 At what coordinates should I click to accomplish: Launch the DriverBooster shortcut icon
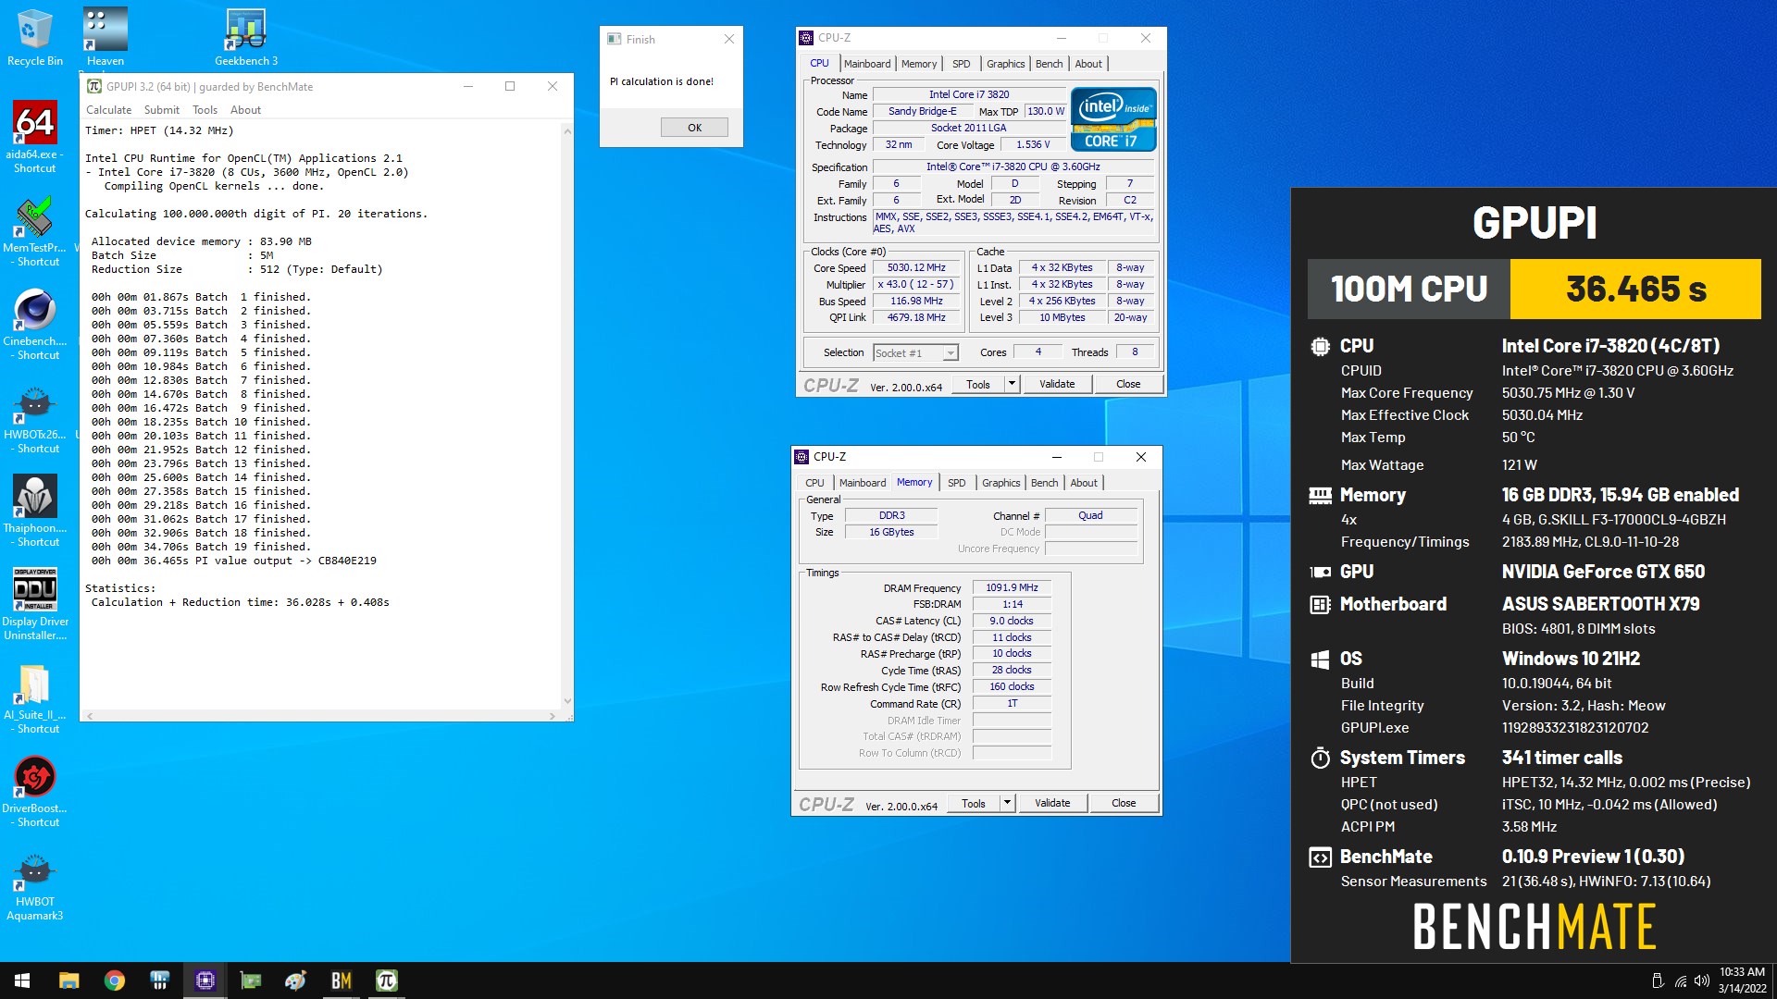(x=35, y=790)
